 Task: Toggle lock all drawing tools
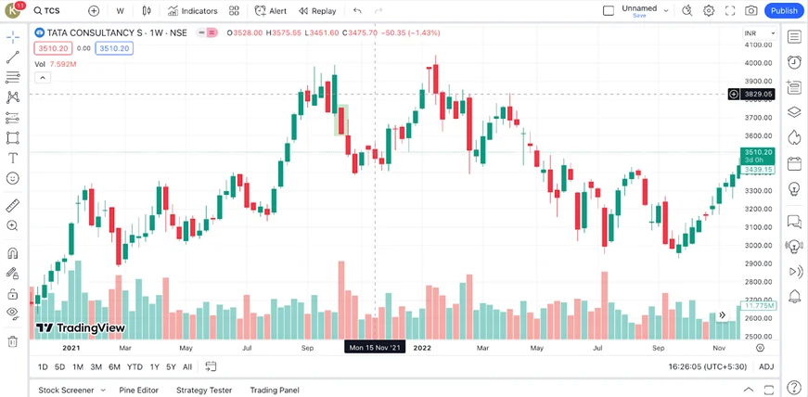(13, 294)
